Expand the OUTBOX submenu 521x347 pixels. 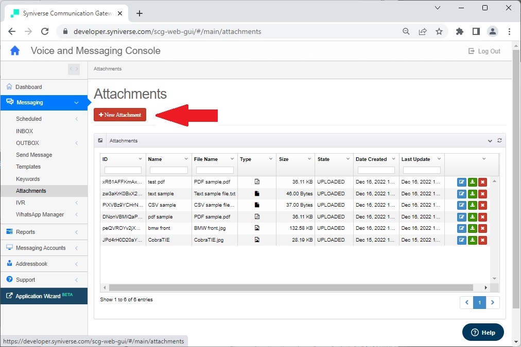tap(76, 143)
